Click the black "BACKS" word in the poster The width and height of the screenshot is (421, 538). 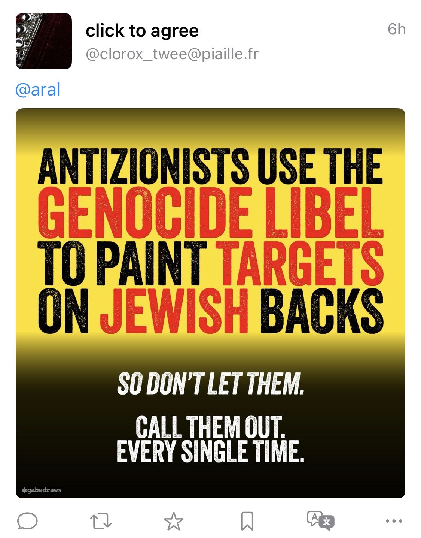[x=321, y=312]
